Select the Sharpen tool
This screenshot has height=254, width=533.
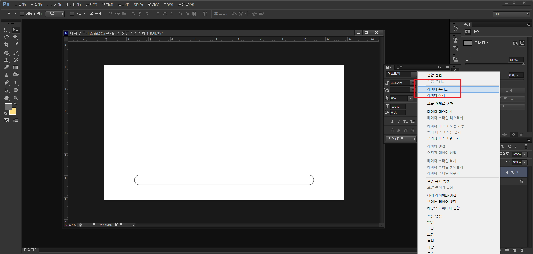tap(6, 75)
